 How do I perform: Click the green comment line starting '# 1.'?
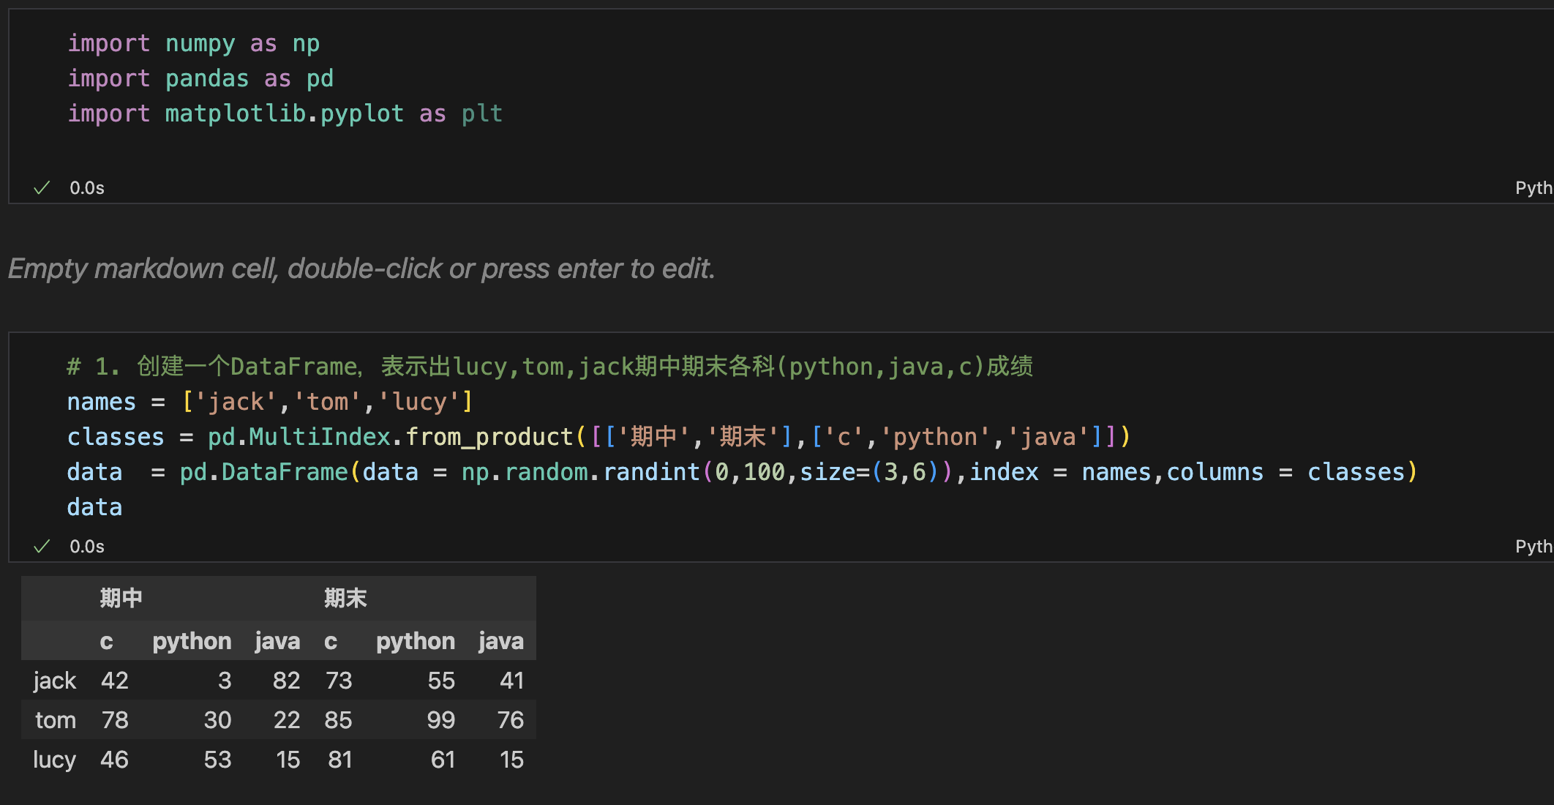549,366
